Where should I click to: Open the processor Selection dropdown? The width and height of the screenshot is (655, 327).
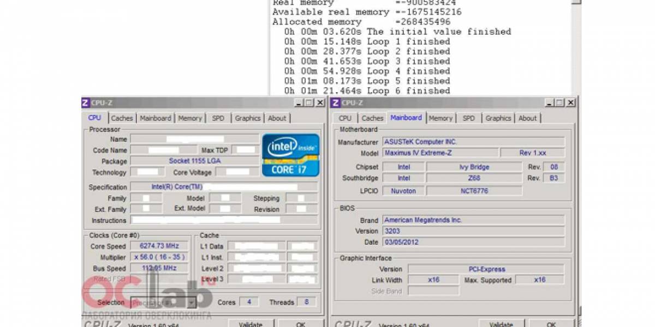tap(163, 302)
